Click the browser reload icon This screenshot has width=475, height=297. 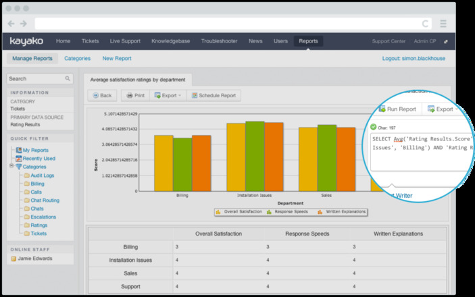click(425, 23)
